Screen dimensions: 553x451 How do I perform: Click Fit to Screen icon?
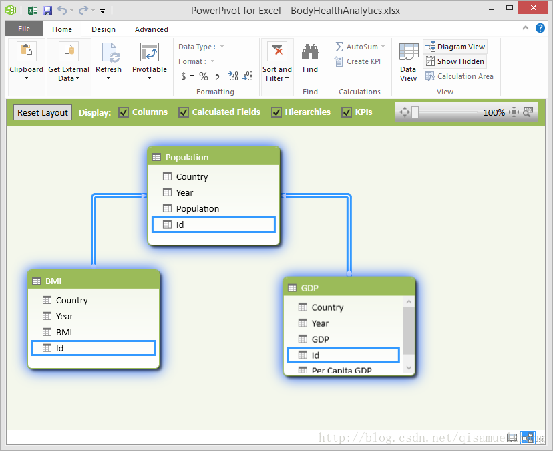pos(514,112)
